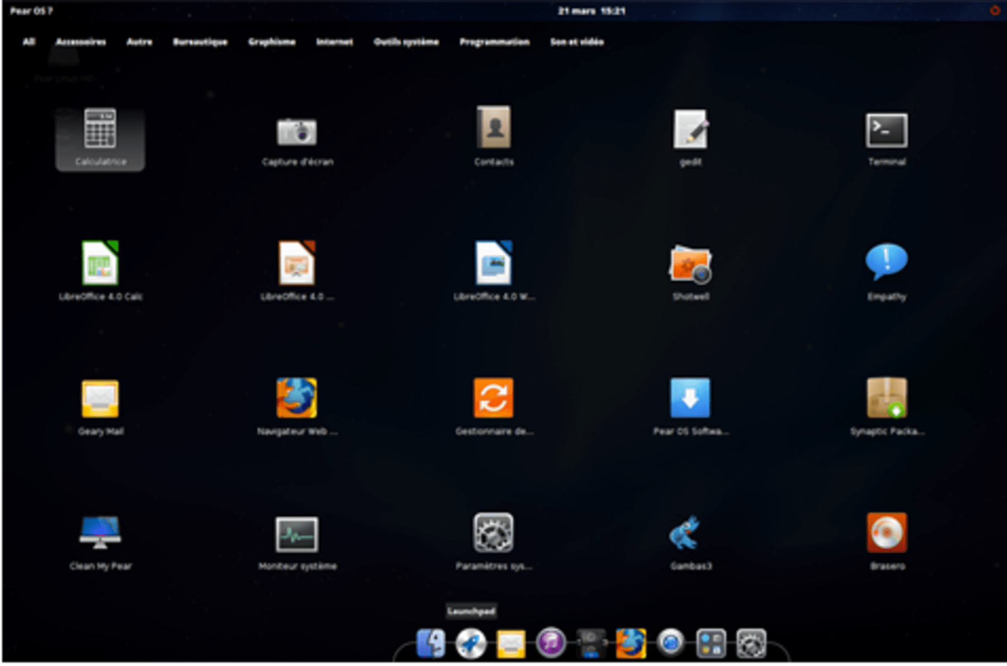Select the Graphisme category

[x=272, y=42]
